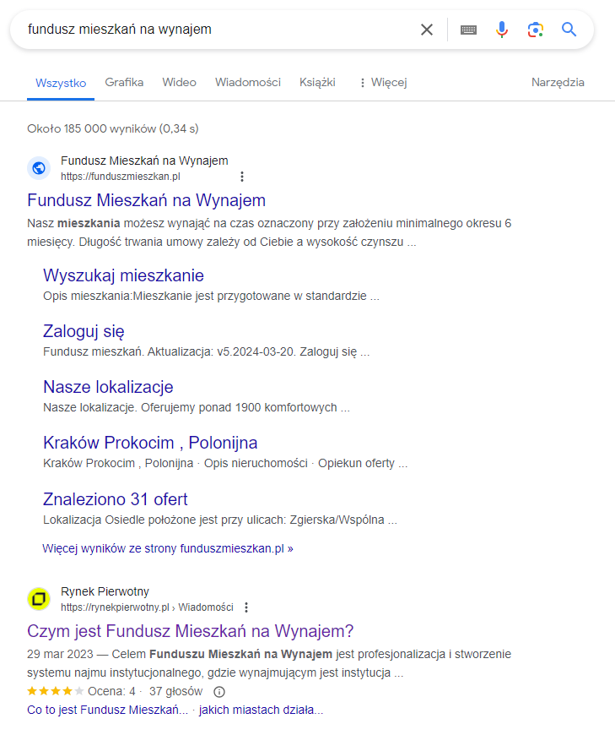615x735 pixels.
Task: Switch to the Grafika tab
Action: click(x=124, y=83)
